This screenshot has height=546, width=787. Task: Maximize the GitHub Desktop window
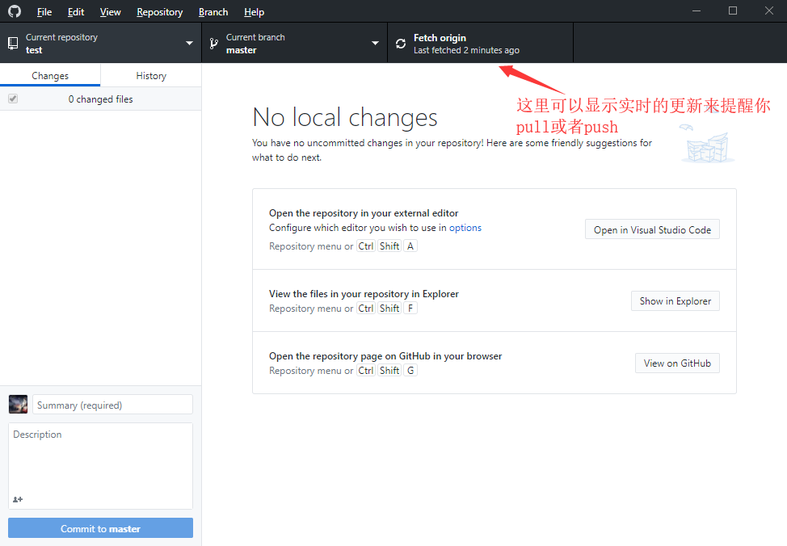click(733, 11)
